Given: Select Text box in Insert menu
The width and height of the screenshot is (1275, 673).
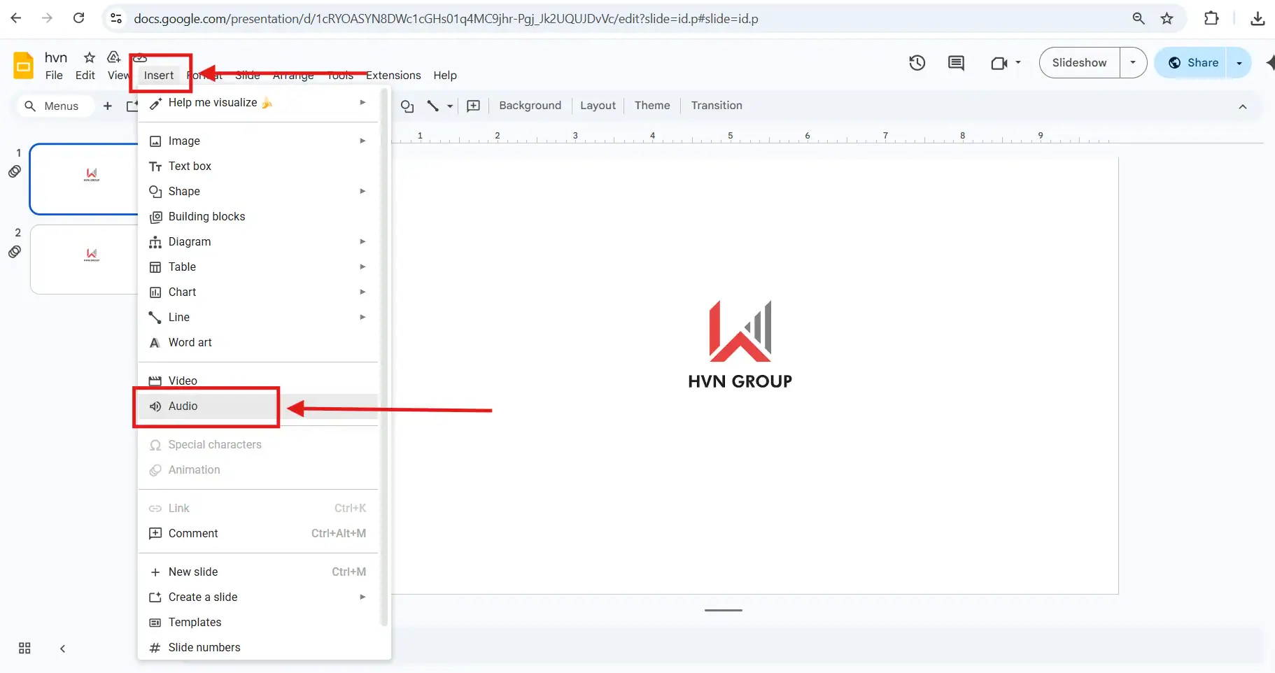Looking at the screenshot, I should 258,166.
